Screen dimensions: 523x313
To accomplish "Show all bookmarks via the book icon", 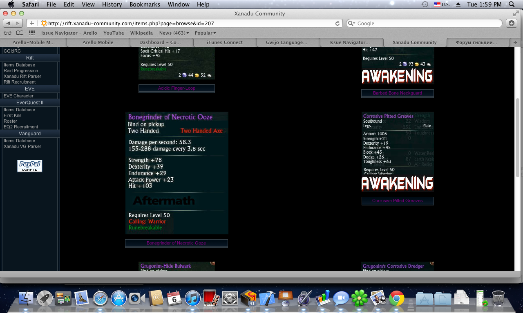I will click(20, 33).
